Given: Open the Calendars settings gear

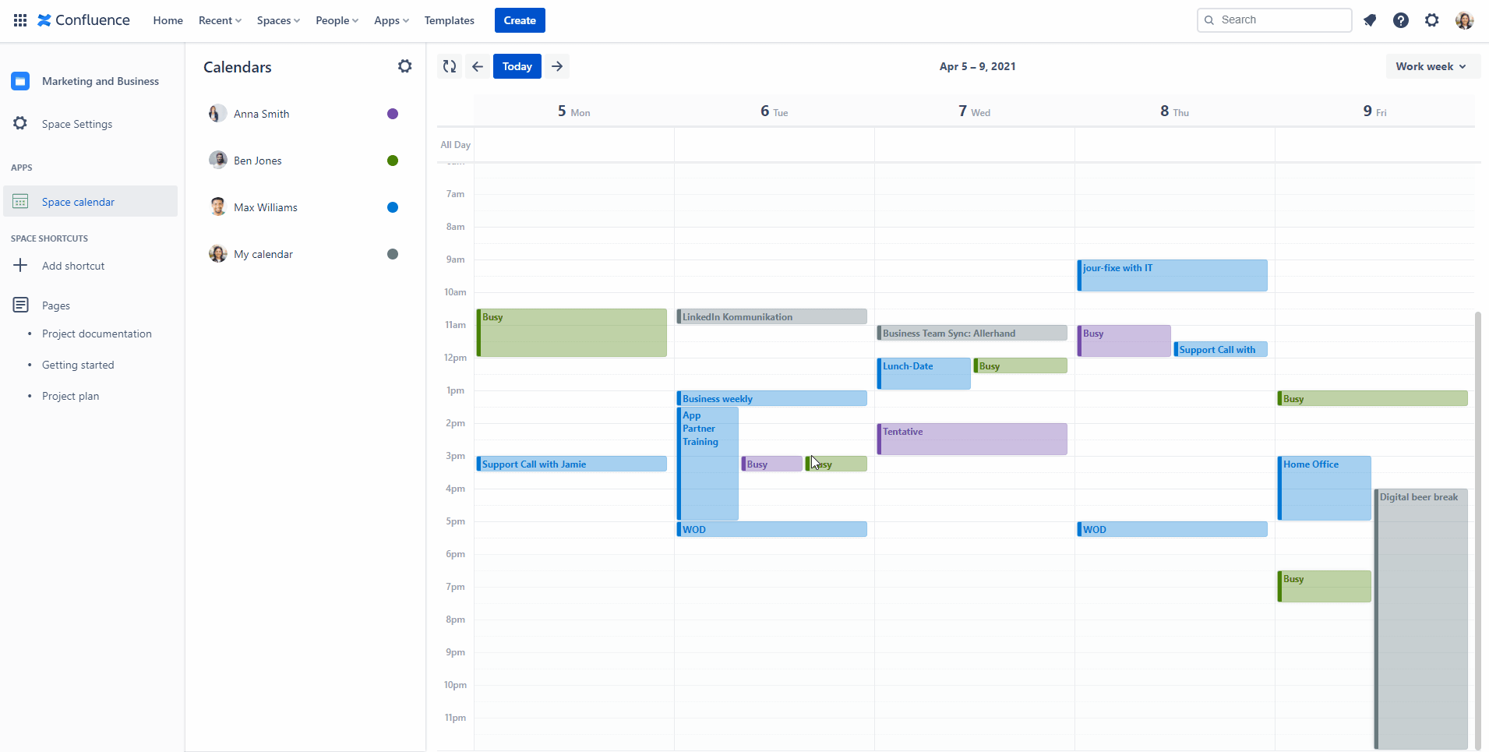Looking at the screenshot, I should click(404, 66).
